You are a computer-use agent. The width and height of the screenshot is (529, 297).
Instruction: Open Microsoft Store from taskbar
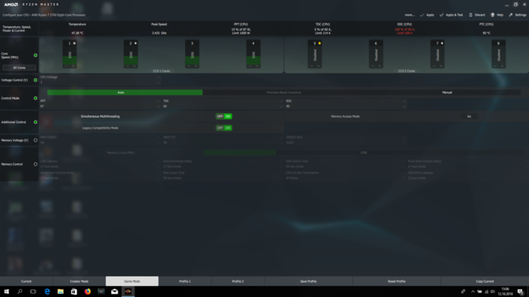pyautogui.click(x=74, y=291)
